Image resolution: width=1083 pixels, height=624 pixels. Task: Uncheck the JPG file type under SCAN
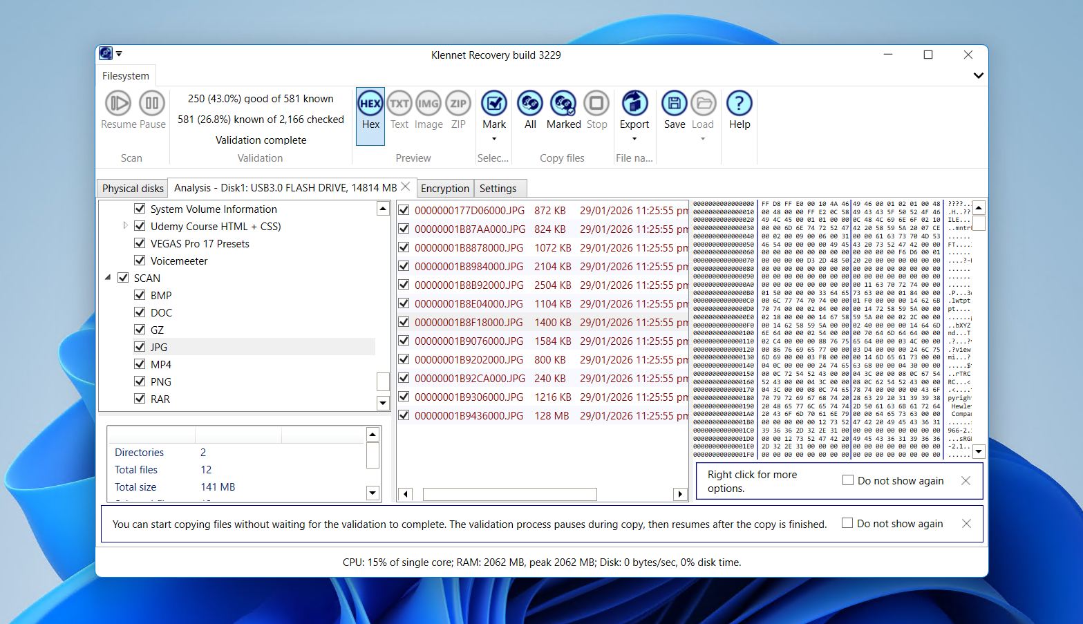(140, 346)
